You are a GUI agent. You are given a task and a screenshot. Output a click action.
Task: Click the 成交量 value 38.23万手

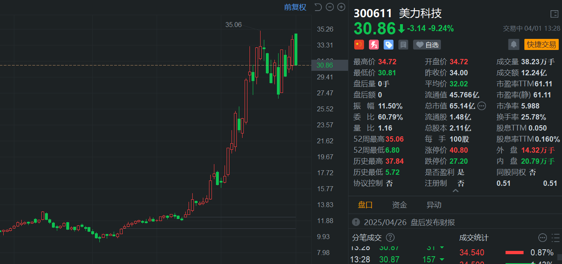(x=537, y=62)
